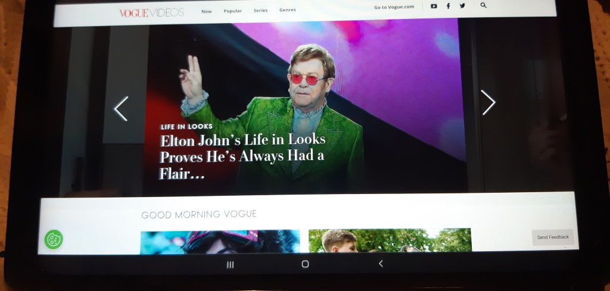The width and height of the screenshot is (610, 291).
Task: Advance to next carousel slide
Action: (488, 103)
